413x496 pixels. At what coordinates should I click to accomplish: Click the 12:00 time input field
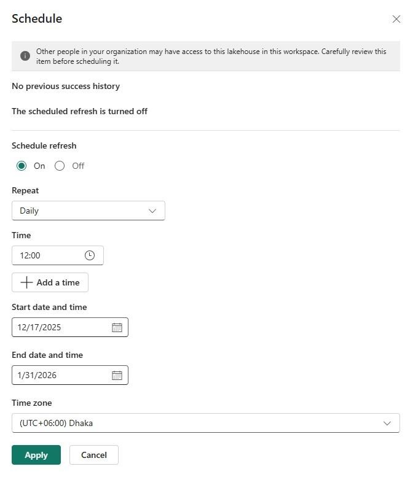46,255
